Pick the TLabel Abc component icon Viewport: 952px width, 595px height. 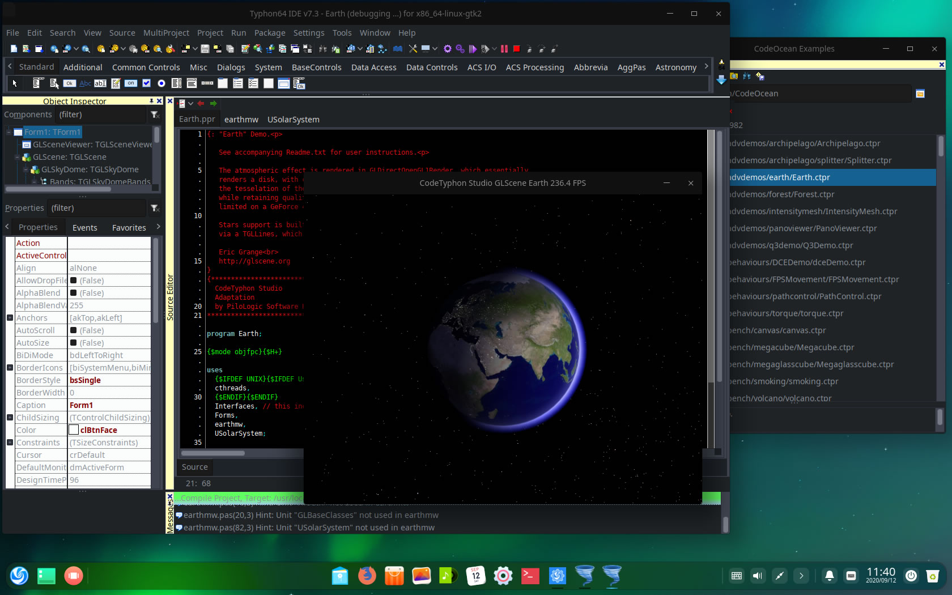(x=85, y=83)
